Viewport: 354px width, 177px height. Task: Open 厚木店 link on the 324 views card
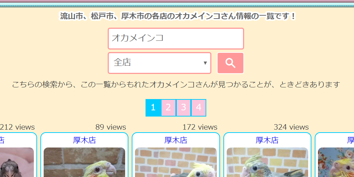(267, 140)
